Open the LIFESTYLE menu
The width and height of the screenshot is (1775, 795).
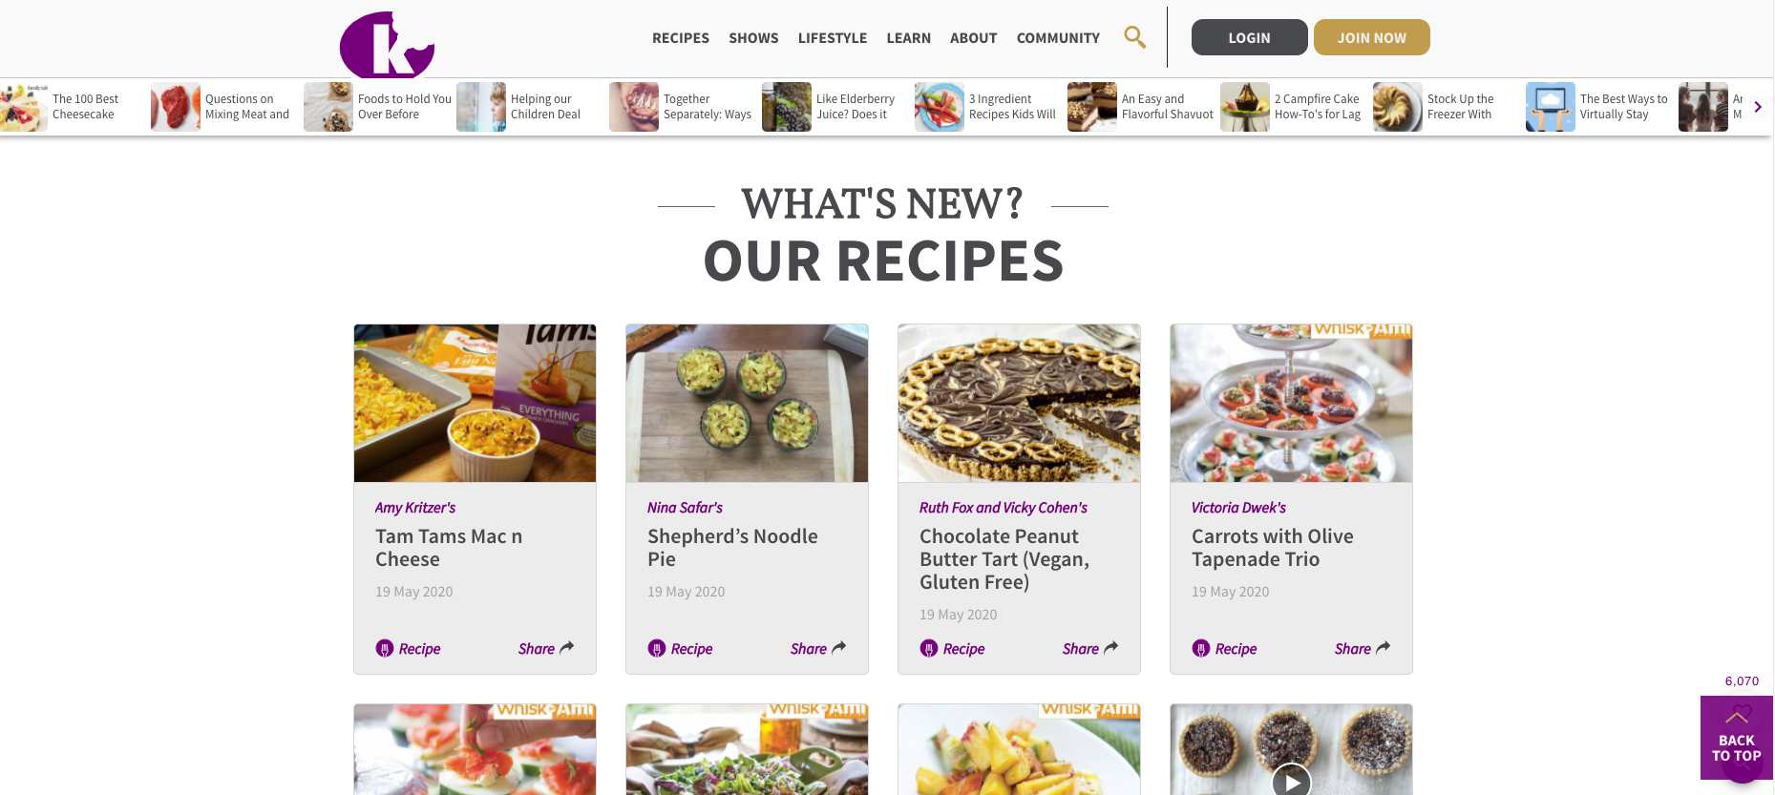833,38
